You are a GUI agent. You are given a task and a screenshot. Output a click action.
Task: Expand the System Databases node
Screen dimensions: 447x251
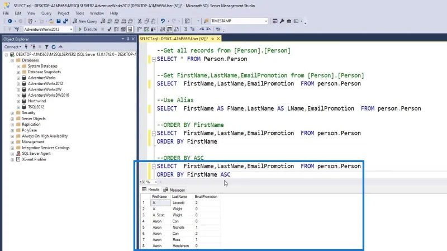(x=18, y=66)
